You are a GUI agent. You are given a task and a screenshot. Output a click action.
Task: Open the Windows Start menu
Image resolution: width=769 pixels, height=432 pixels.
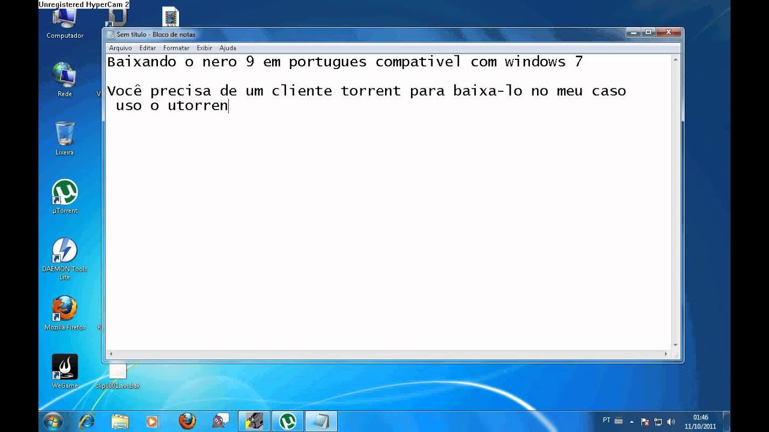[52, 421]
